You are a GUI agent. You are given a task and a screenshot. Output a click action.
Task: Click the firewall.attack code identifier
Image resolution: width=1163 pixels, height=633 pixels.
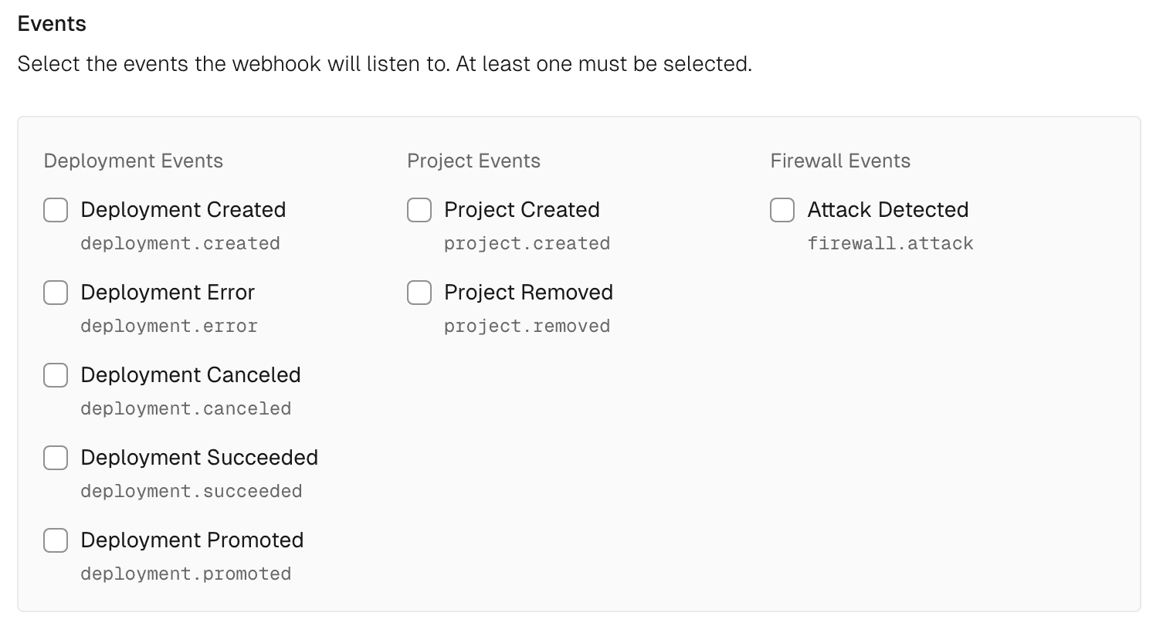(890, 243)
